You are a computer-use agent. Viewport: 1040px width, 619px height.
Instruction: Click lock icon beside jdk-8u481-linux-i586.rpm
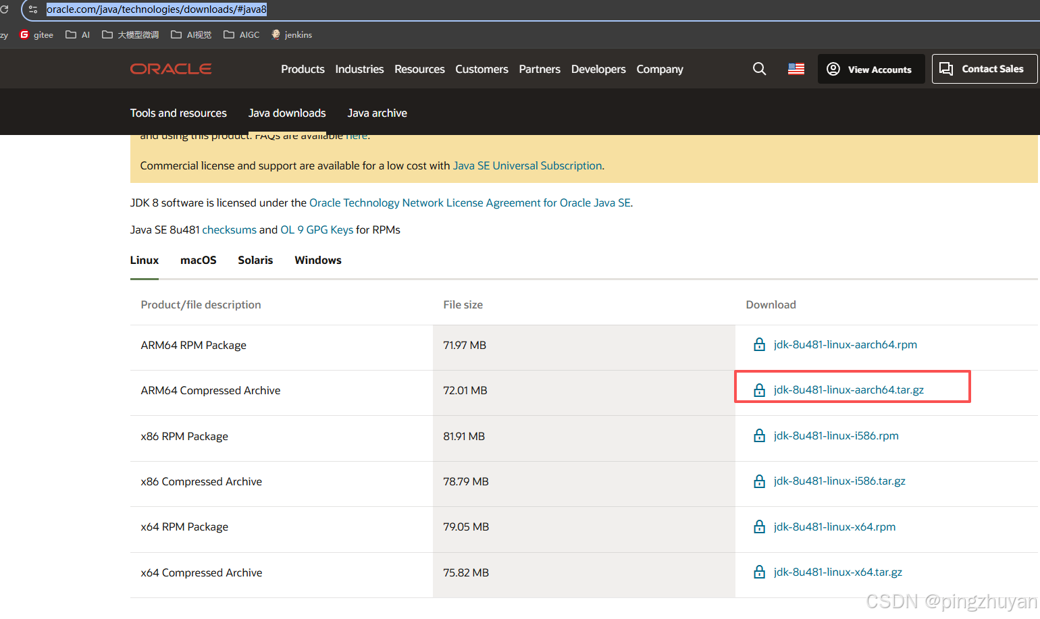[x=759, y=435]
